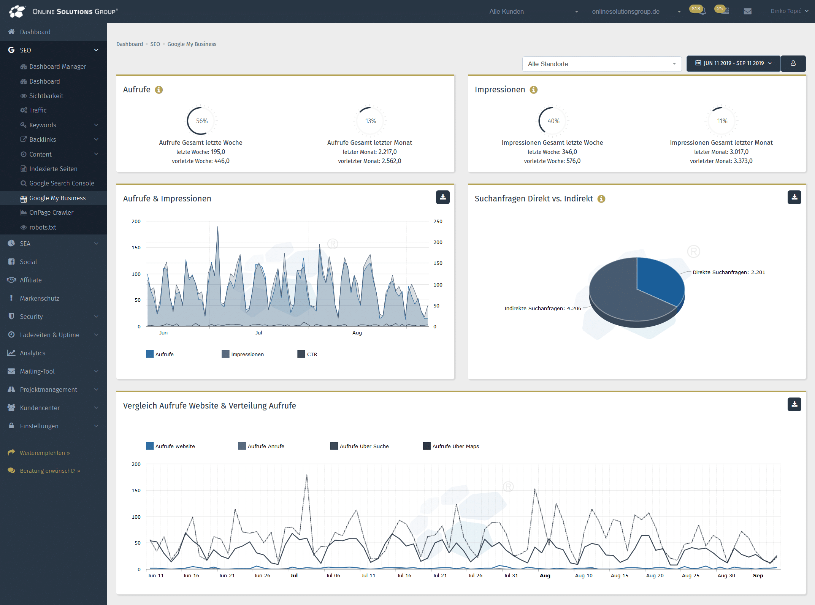Download the Suchanfragen Direkt vs. Indirekt chart
This screenshot has height=605, width=815.
point(794,197)
